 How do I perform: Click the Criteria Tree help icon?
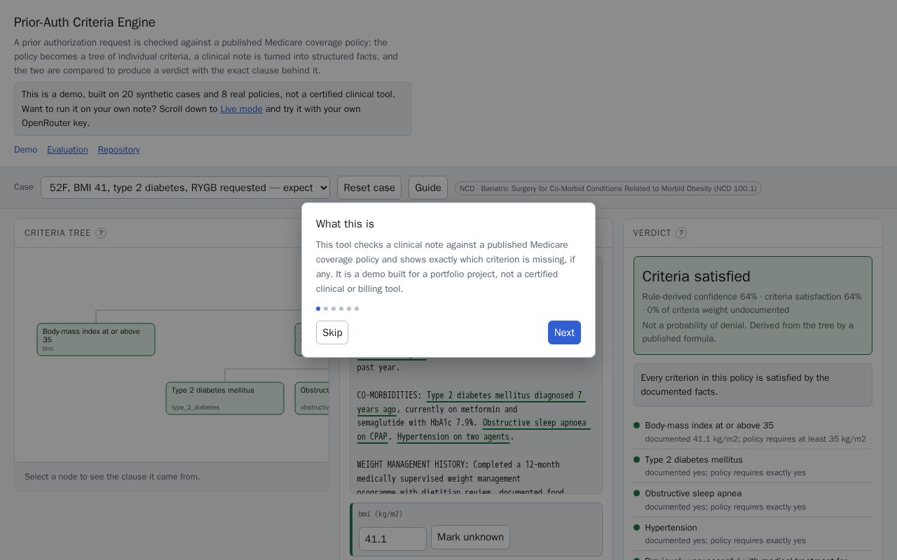pos(101,233)
